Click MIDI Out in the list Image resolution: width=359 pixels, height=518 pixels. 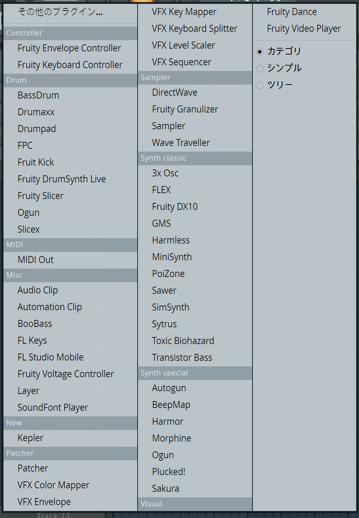36,260
